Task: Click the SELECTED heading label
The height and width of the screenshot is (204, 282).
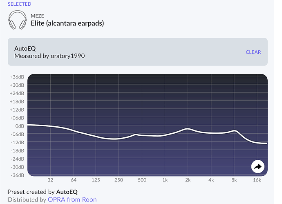Action: 19,4
